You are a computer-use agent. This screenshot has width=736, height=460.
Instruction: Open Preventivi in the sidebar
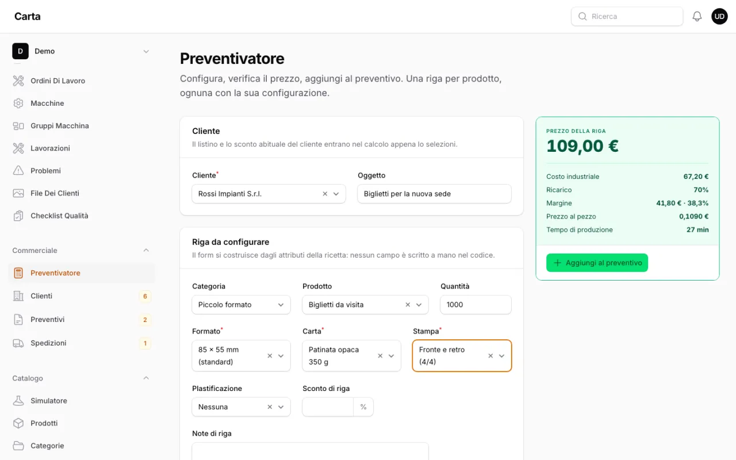coord(81,320)
